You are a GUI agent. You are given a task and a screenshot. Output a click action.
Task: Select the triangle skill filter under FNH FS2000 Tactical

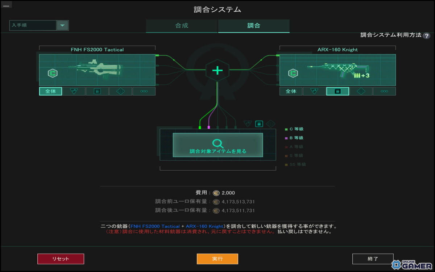click(x=74, y=91)
